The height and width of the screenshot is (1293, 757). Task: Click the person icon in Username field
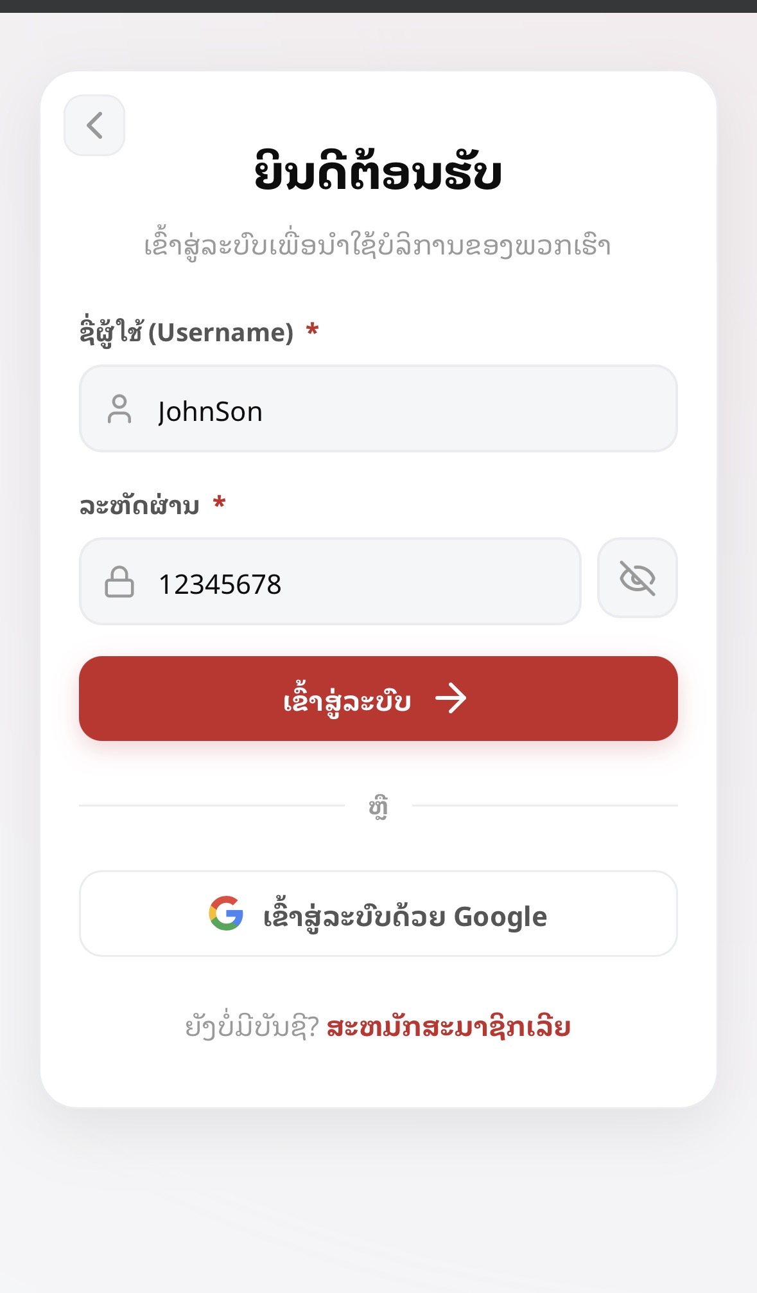click(x=119, y=409)
